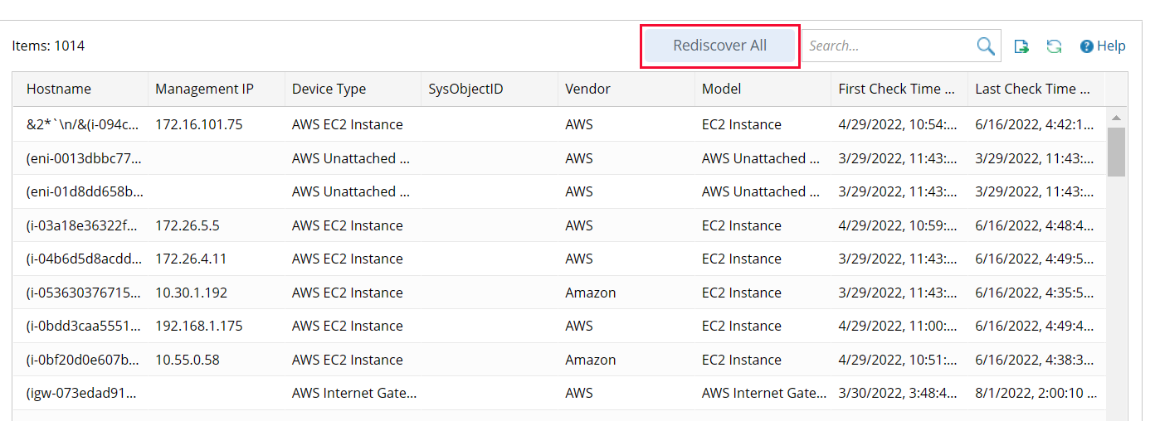
Task: Click the green refresh icon
Action: click(x=1054, y=46)
